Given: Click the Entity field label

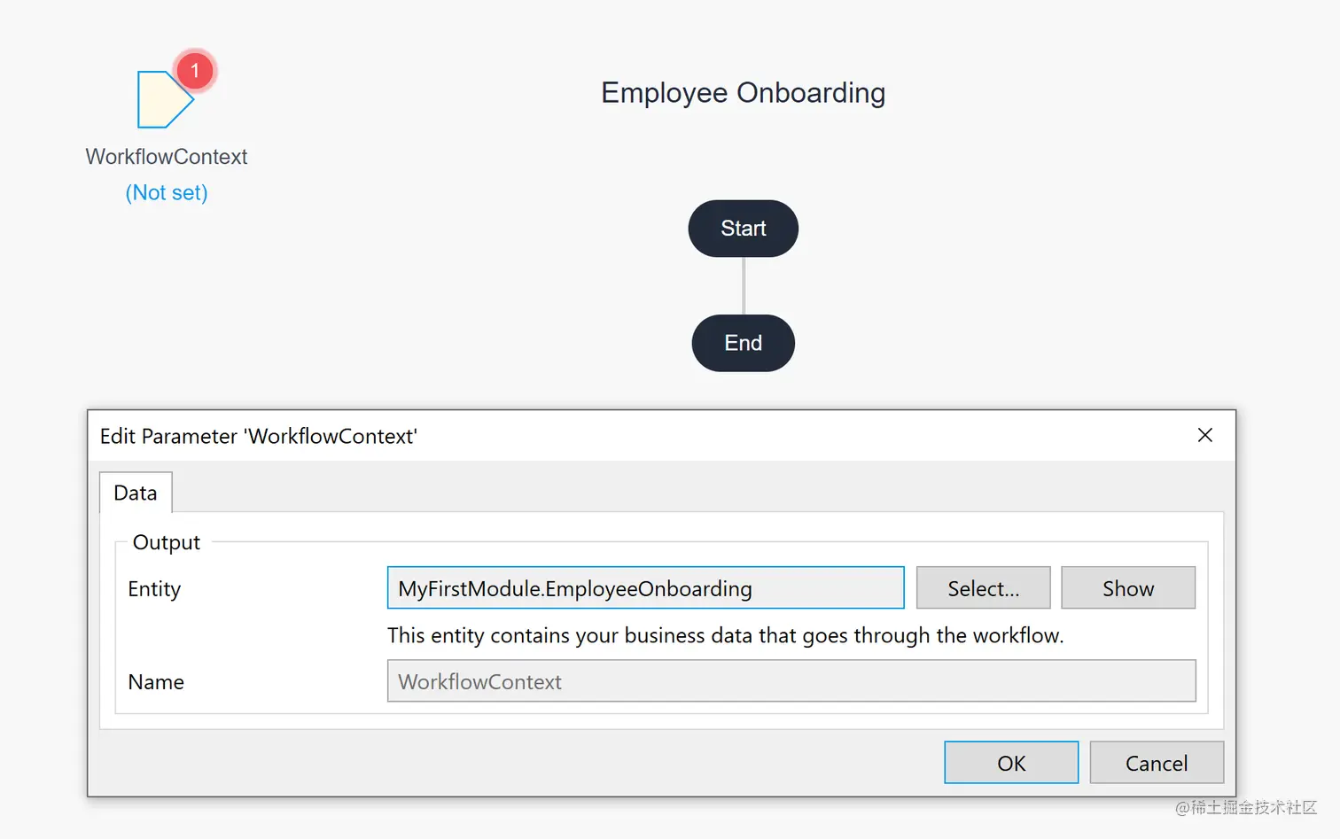Looking at the screenshot, I should click(x=154, y=589).
